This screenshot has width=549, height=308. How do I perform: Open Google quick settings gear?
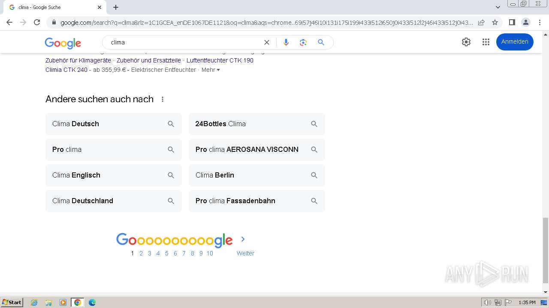tap(466, 42)
